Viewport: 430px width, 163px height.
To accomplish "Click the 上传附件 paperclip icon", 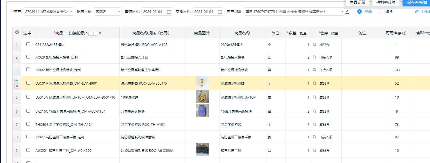I will pyautogui.click(x=417, y=11).
